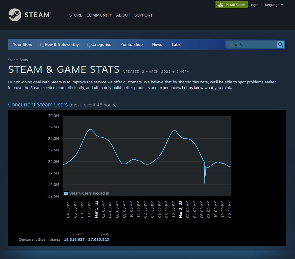
Task: Click the 'Let us know' link
Action: tap(192, 88)
